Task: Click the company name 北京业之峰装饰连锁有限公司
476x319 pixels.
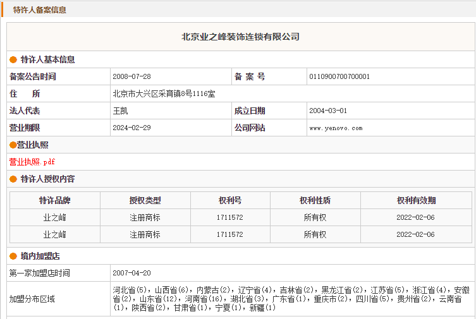Action: coord(240,37)
